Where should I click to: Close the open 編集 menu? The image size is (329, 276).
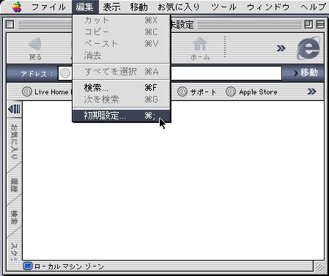tap(85, 7)
